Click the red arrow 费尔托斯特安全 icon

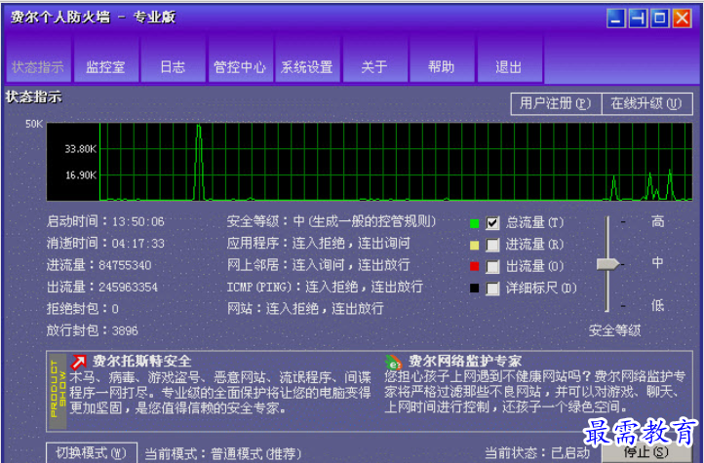pos(78,362)
